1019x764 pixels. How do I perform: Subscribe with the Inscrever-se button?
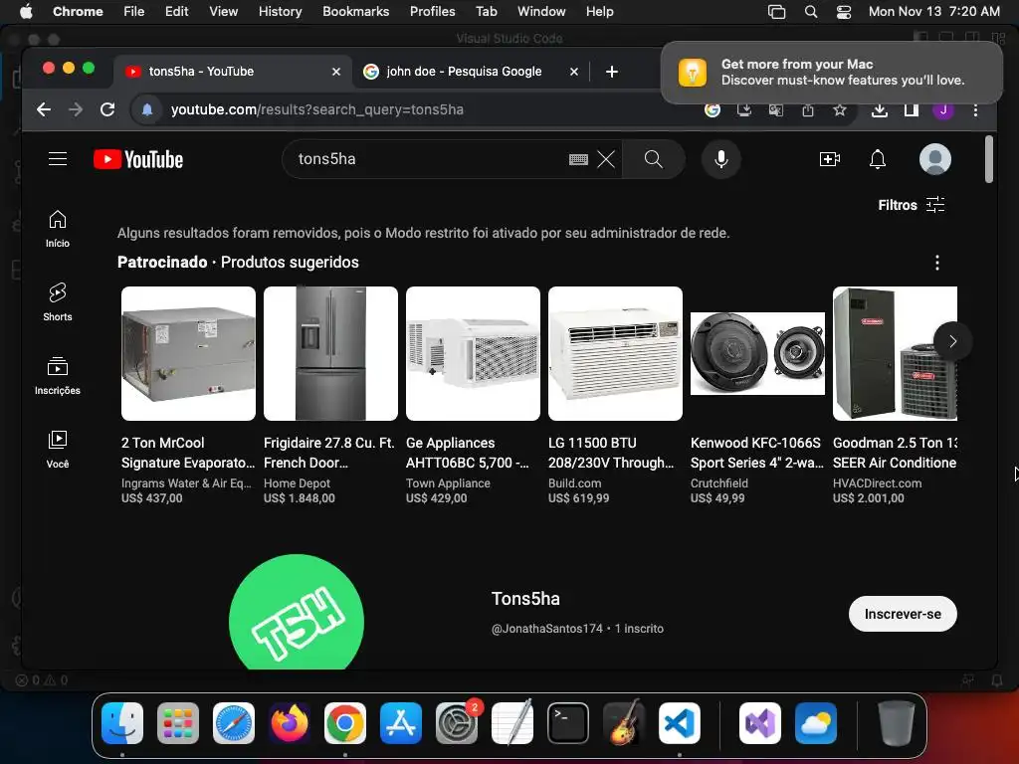pos(903,614)
